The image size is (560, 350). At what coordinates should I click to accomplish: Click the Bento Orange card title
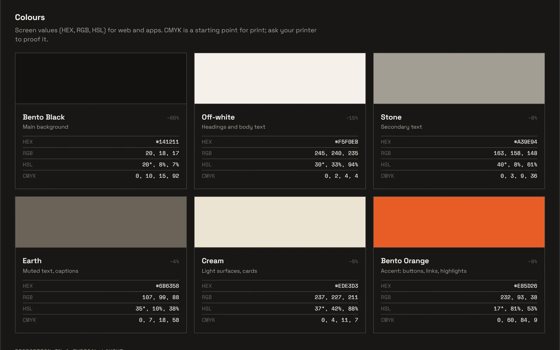(405, 261)
